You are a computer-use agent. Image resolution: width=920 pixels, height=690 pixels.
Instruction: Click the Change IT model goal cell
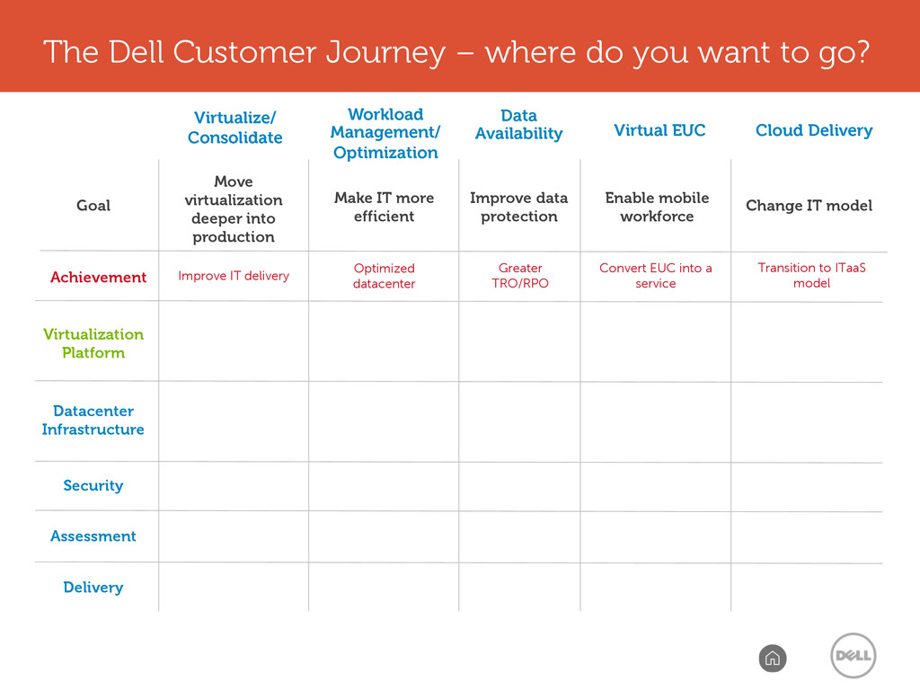click(x=809, y=206)
